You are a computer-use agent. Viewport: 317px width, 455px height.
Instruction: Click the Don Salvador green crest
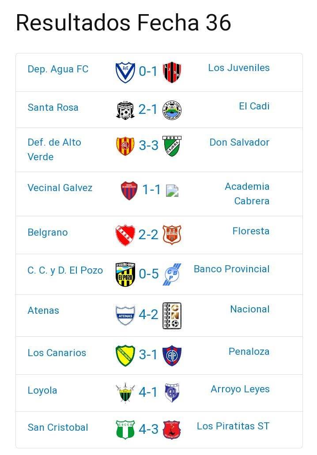[x=172, y=146]
